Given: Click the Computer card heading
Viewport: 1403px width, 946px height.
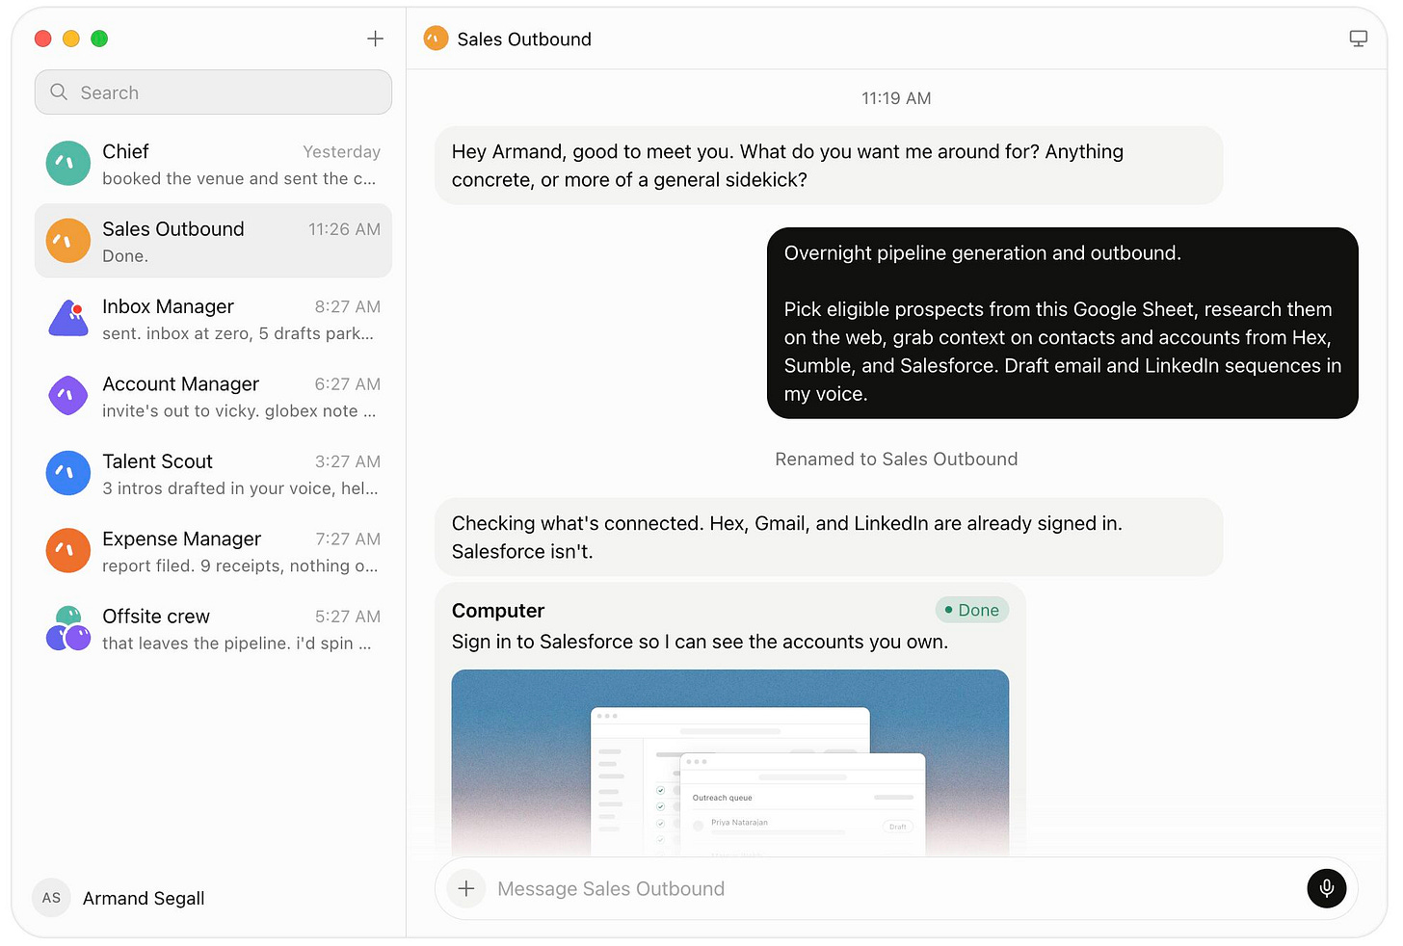Looking at the screenshot, I should [498, 611].
